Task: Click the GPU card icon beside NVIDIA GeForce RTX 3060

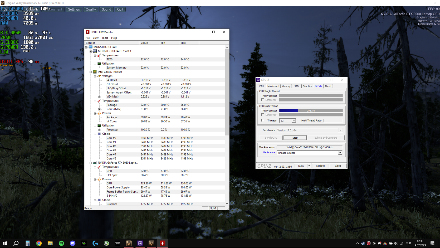Action: 95,163
